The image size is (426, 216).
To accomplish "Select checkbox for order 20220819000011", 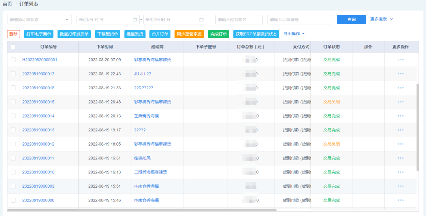I will (x=13, y=158).
